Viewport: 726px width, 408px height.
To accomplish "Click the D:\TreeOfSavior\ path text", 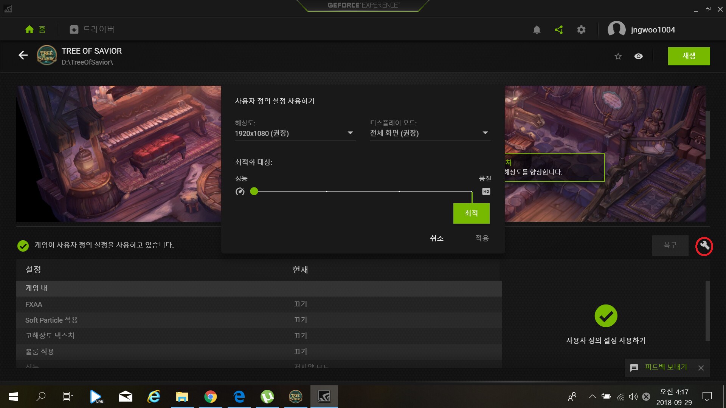I will coord(87,62).
